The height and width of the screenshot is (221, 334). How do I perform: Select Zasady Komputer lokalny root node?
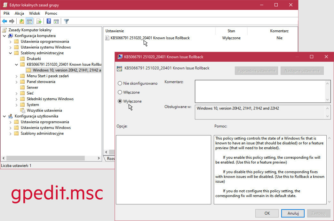[x=30, y=30]
